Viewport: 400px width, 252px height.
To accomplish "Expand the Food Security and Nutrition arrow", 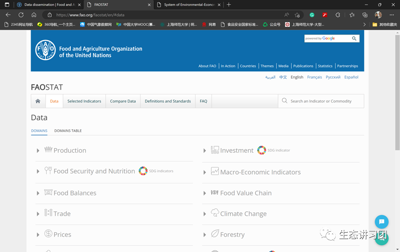I will tap(38, 171).
